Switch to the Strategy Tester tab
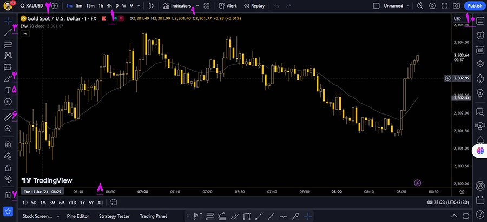The image size is (487, 222). (114, 216)
